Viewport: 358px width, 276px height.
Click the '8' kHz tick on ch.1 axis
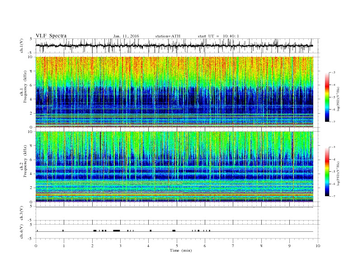point(32,71)
